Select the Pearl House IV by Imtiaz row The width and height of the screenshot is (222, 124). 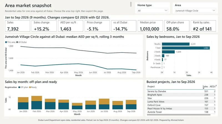(x=181, y=109)
